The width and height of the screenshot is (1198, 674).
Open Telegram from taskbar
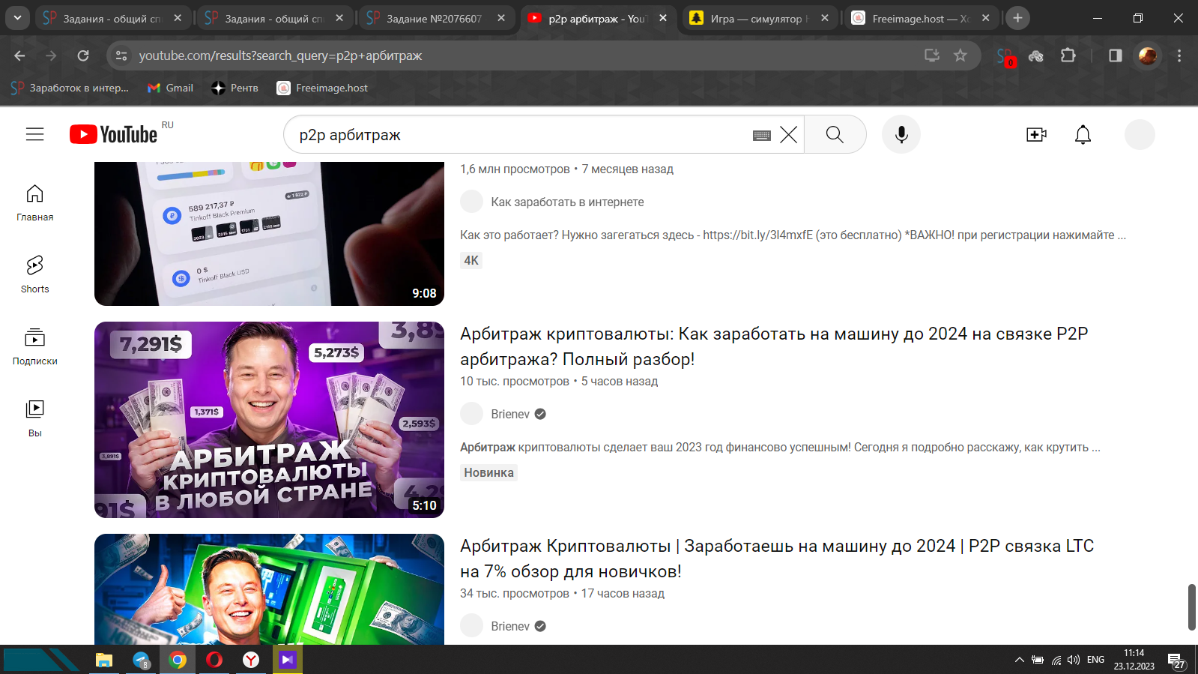click(141, 660)
